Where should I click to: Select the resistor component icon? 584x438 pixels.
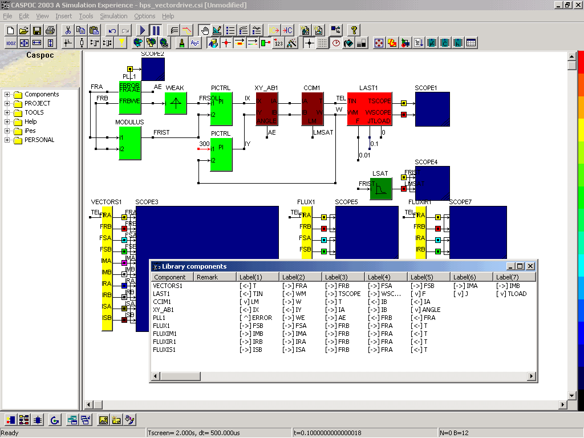point(82,43)
